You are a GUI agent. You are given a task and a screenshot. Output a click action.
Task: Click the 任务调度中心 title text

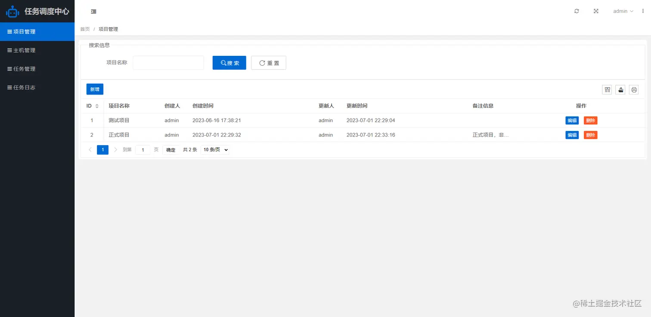47,12
